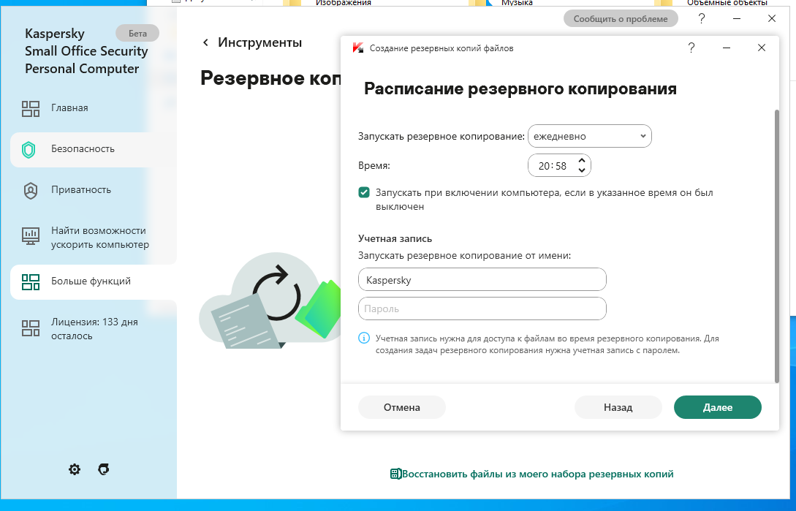
Task: Click the cloud backup illustration
Action: (x=270, y=300)
